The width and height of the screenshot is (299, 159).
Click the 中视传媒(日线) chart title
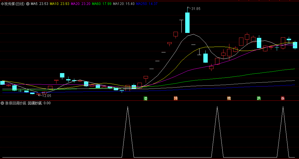(13, 4)
